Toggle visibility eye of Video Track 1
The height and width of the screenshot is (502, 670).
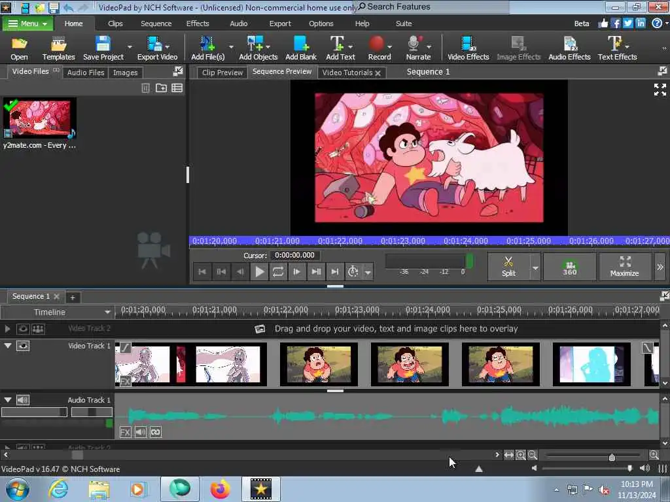point(23,346)
